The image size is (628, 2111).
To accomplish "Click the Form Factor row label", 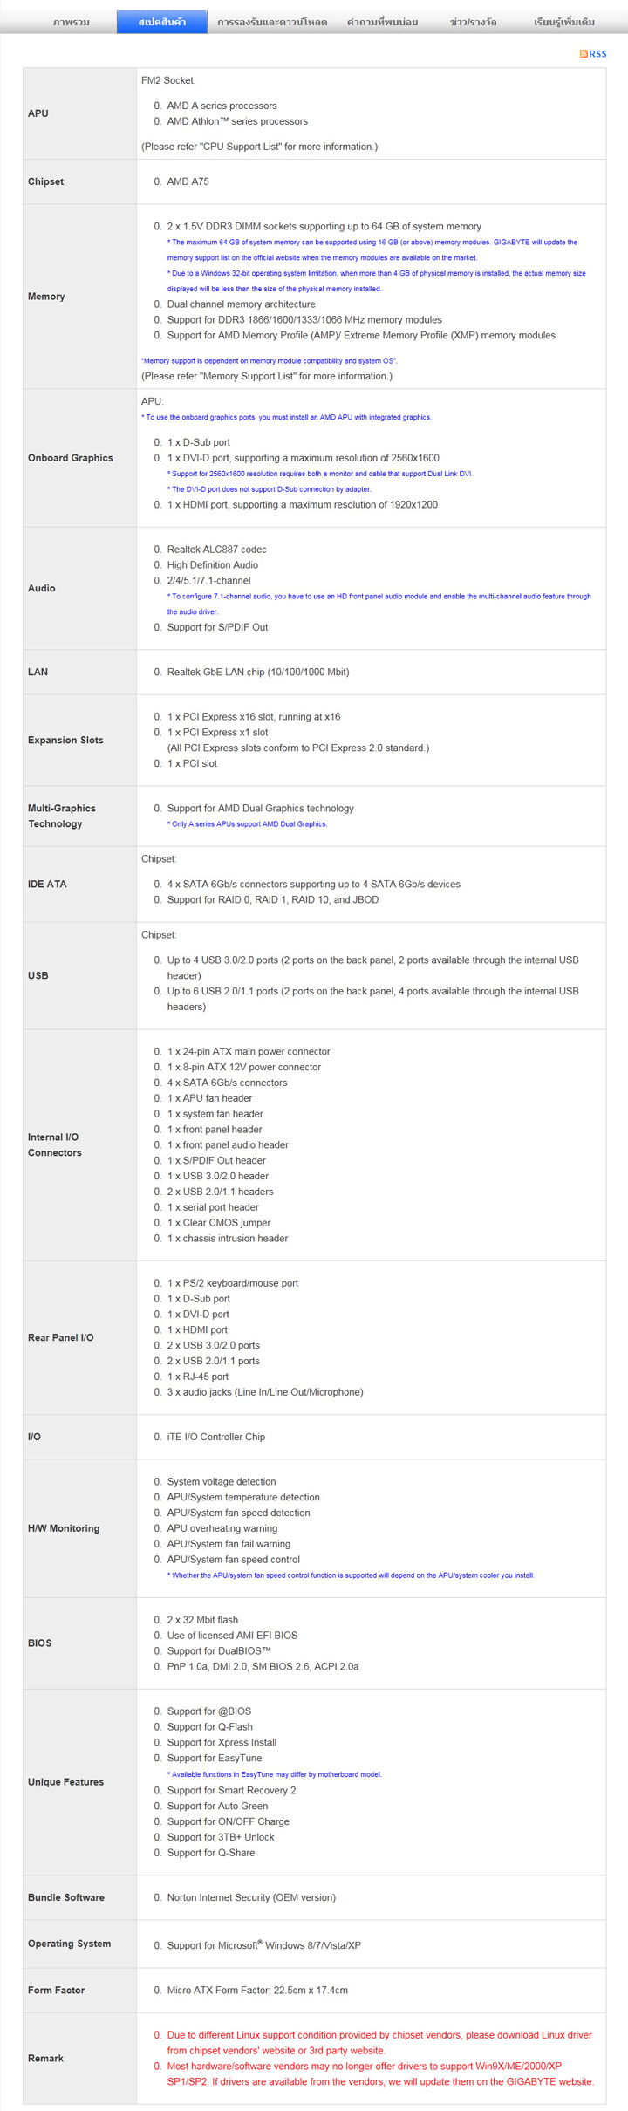I will (x=56, y=1990).
